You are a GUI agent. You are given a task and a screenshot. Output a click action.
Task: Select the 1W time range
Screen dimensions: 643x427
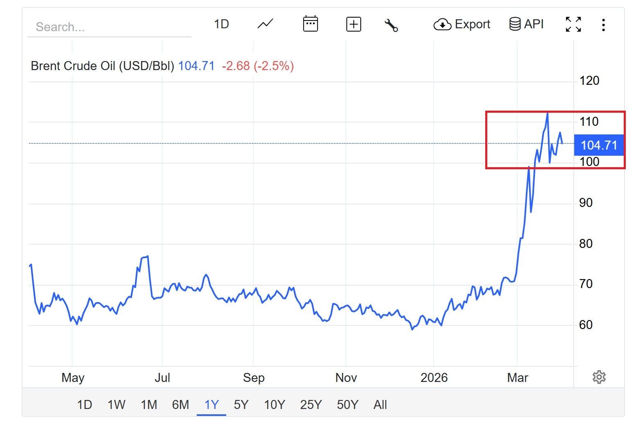116,405
